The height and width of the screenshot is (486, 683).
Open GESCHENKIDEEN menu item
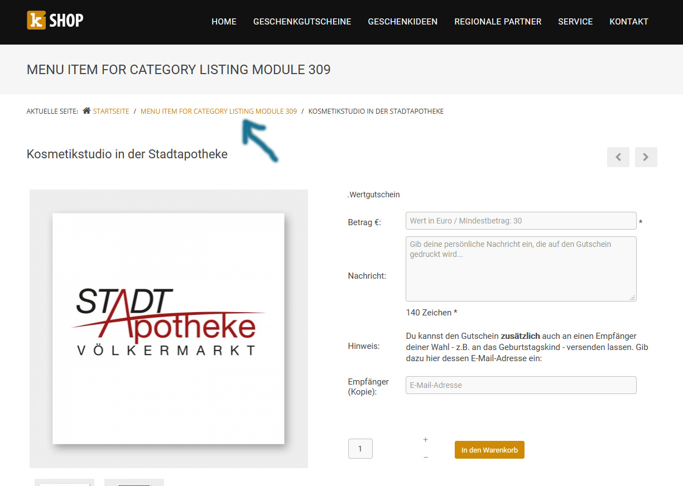[402, 22]
